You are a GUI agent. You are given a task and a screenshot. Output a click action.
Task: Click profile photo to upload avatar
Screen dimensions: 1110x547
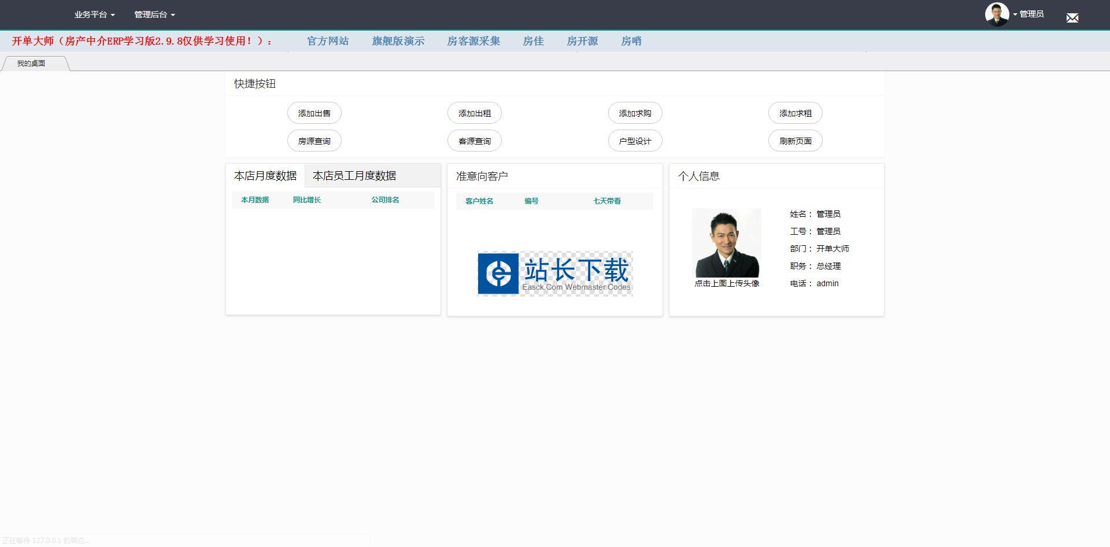(726, 243)
